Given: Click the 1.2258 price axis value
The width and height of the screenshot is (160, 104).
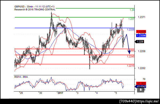Looking at the screenshot, I should (142, 51).
